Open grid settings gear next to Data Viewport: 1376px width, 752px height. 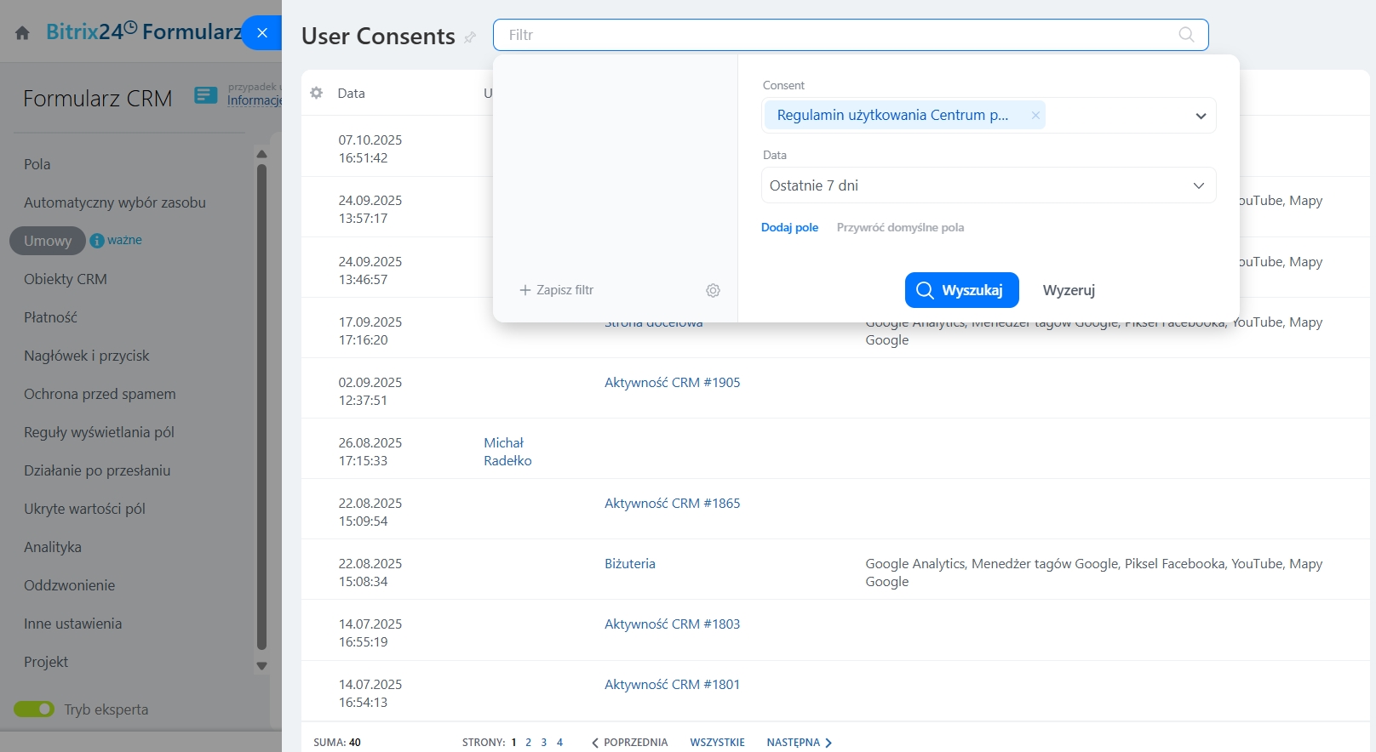317,94
